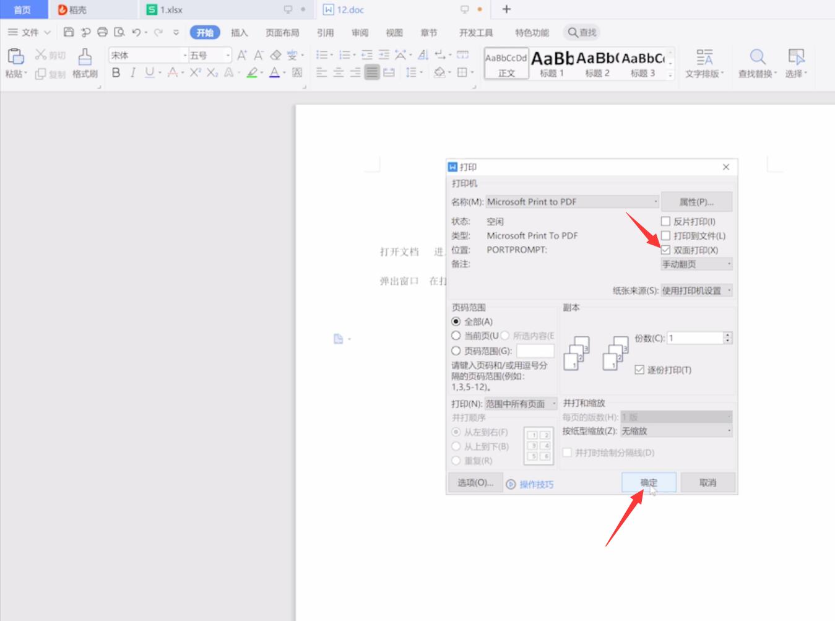Expand the styles gallery arrow
Screen dimensions: 835x621
(x=670, y=74)
